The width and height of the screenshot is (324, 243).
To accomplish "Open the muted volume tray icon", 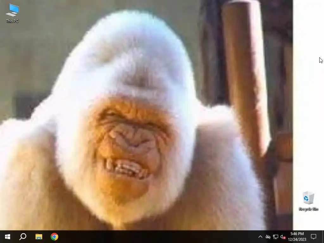I will (x=283, y=237).
